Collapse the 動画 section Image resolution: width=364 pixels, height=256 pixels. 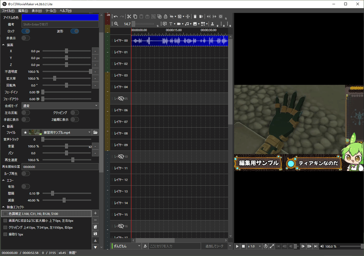(x=3, y=126)
